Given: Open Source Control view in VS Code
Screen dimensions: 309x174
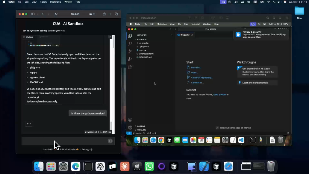Looking at the screenshot, I should tap(130, 52).
